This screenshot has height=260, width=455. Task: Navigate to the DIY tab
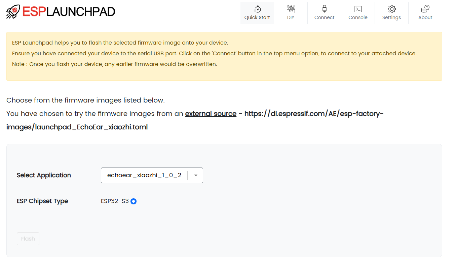(290, 17)
